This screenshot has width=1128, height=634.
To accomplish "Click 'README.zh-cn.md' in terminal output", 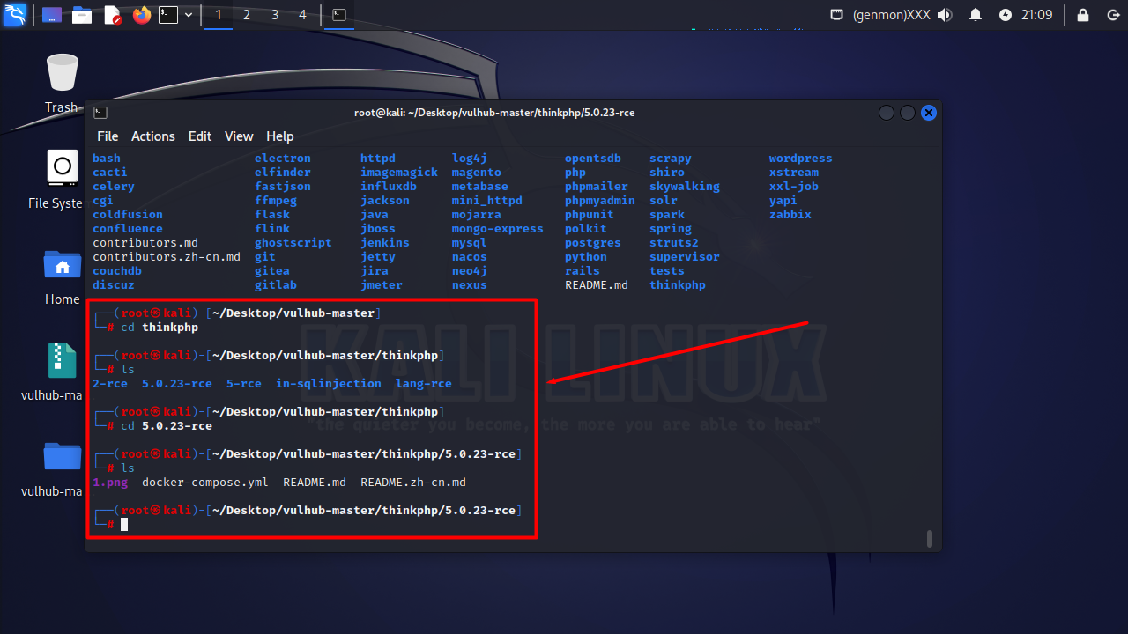I will point(413,482).
